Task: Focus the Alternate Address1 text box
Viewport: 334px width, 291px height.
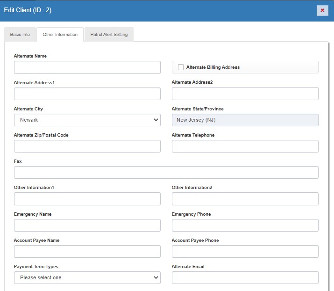Action: pos(87,94)
